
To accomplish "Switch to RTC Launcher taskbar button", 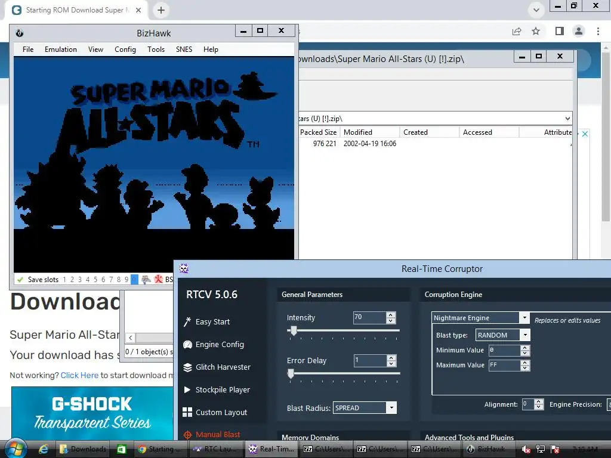I will click(x=216, y=449).
